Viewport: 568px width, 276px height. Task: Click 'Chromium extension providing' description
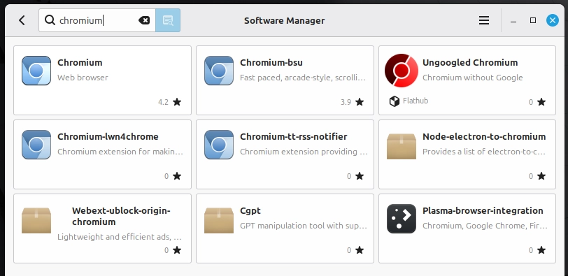(304, 152)
